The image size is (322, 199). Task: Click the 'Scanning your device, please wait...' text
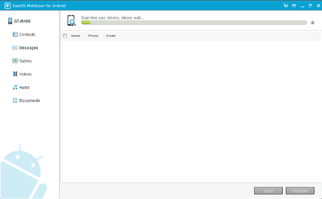(x=113, y=18)
